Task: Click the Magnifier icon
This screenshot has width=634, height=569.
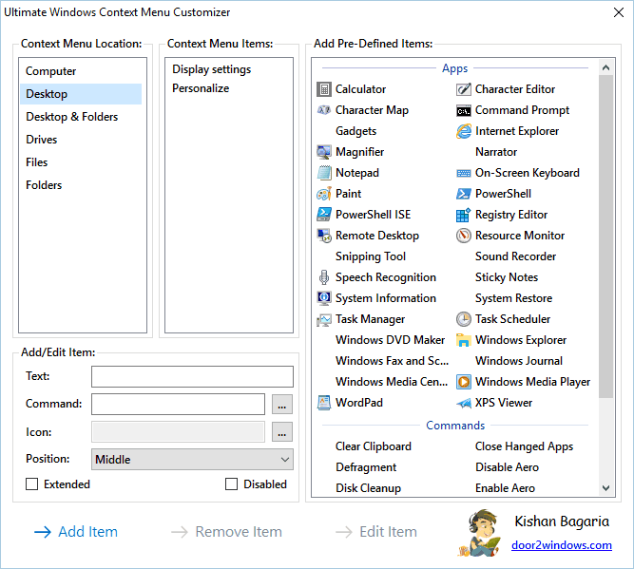Action: 324,152
